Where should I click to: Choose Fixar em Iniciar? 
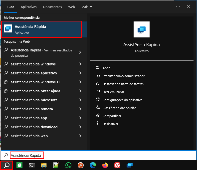pos(113,92)
